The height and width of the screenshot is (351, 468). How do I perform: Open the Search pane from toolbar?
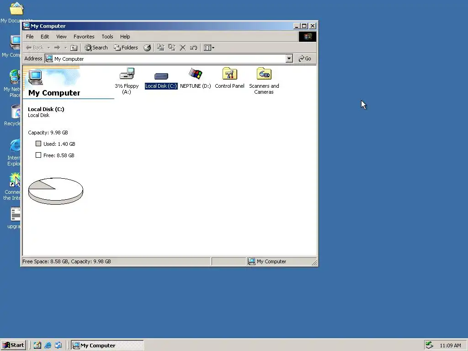(x=96, y=48)
